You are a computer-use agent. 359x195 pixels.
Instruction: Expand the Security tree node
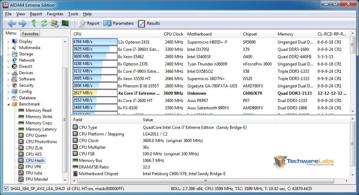pyautogui.click(x=9, y=85)
